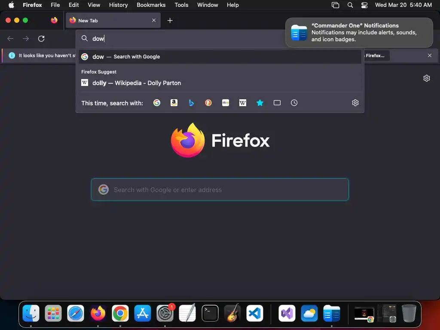
Task: Launch Visual Studio Code from the Dock
Action: 255,313
